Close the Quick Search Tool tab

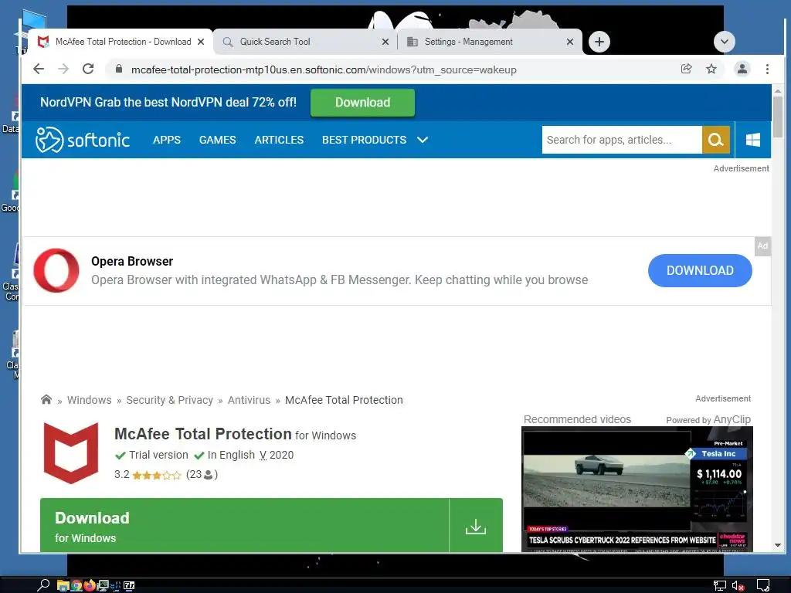(x=385, y=42)
